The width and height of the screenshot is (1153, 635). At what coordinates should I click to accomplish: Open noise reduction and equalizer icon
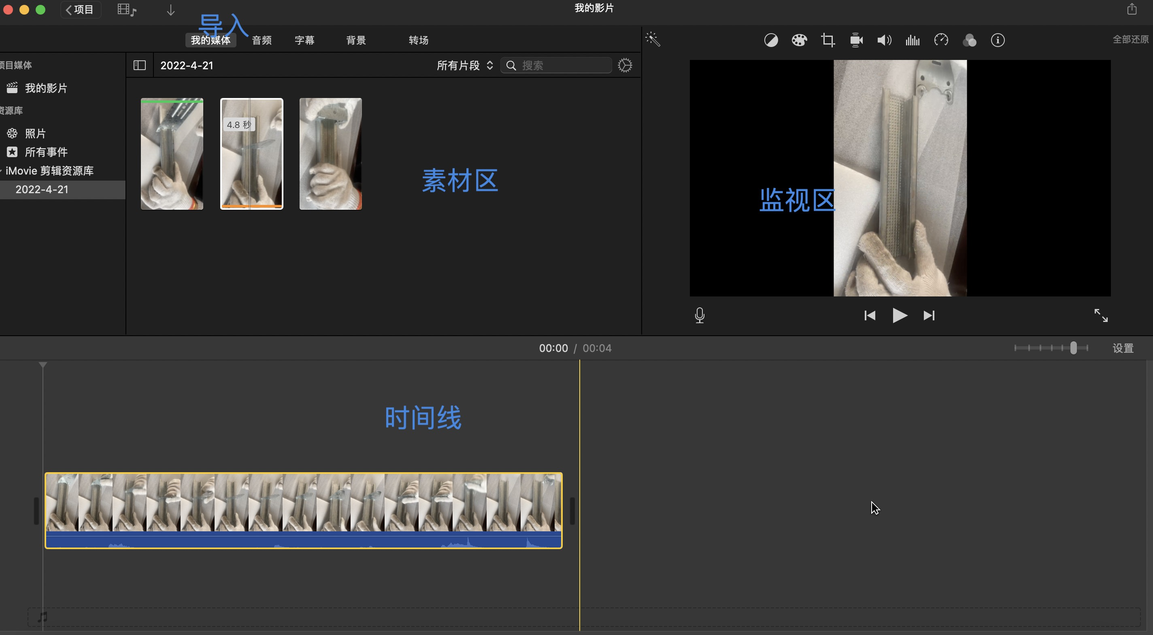[912, 40]
